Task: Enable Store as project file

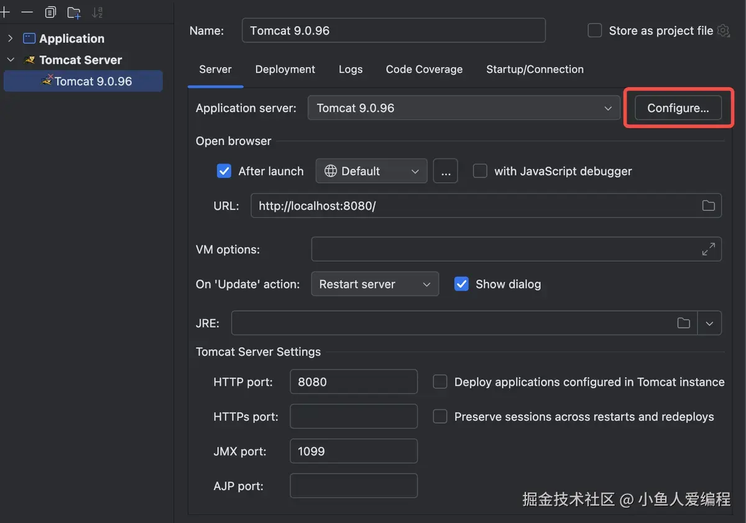Action: (x=595, y=30)
